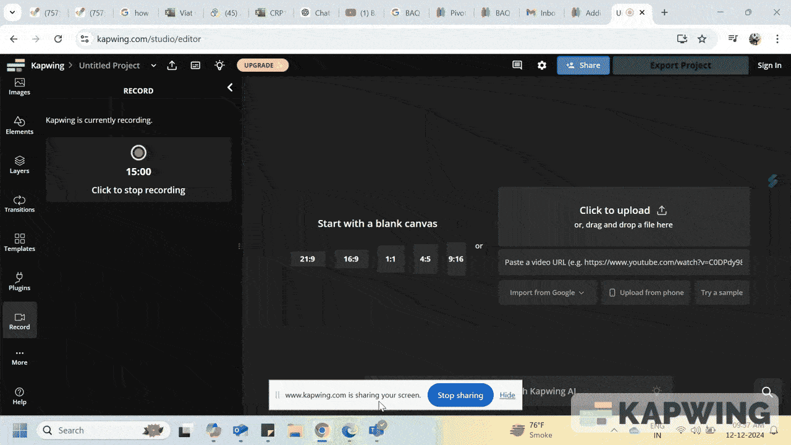This screenshot has height=445, width=791.
Task: Click Upload from phone button
Action: tap(646, 292)
